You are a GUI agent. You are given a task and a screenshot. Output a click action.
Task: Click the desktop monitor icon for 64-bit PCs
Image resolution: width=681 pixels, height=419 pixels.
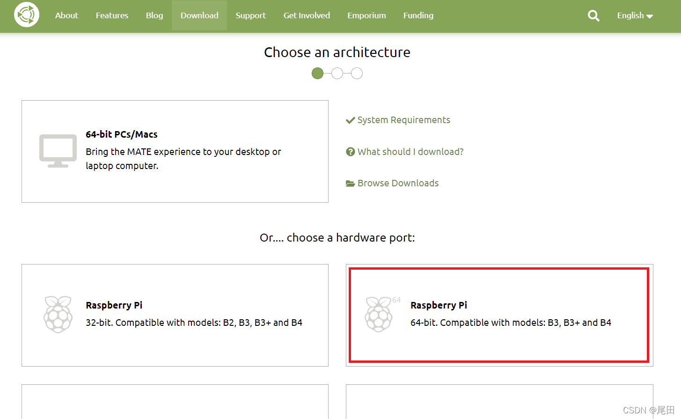(58, 151)
